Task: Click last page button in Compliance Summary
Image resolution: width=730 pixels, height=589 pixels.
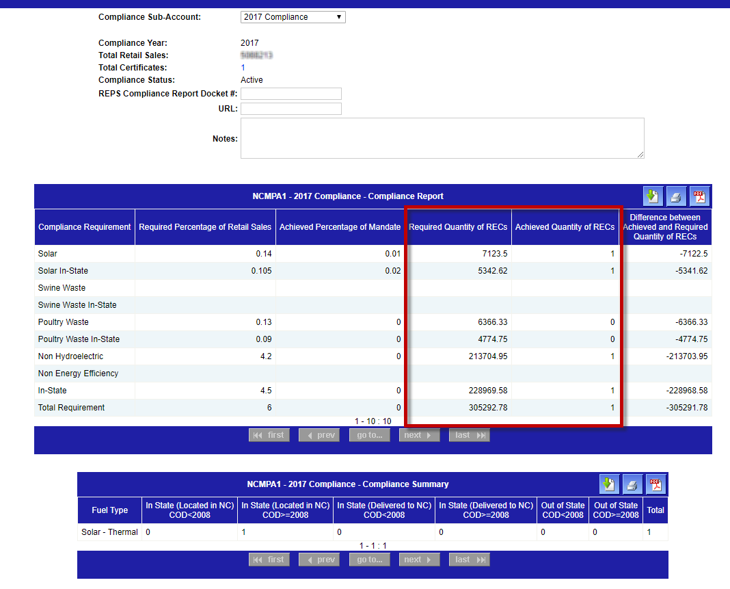Action: (x=470, y=560)
